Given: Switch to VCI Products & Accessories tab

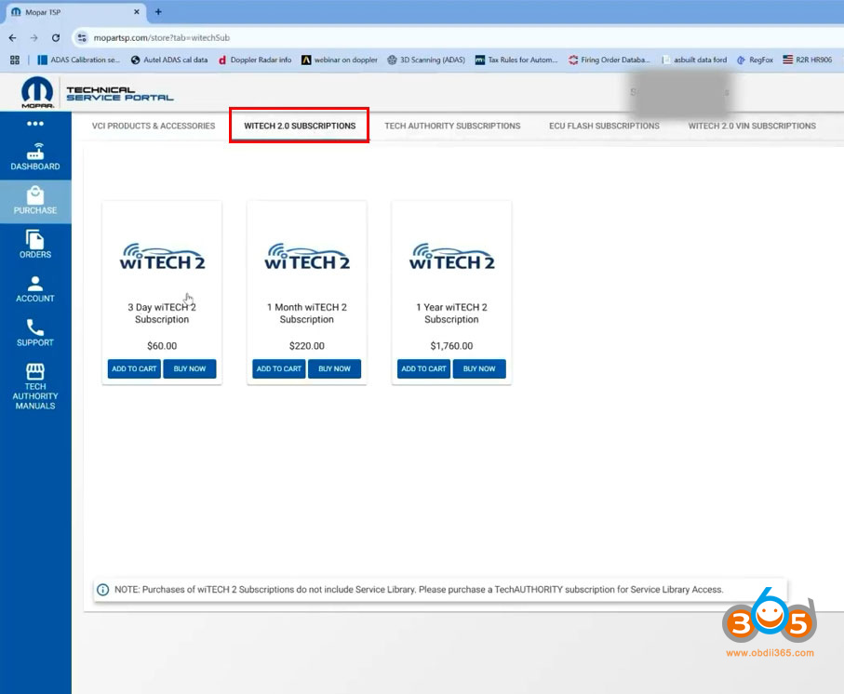Looking at the screenshot, I should click(x=154, y=126).
